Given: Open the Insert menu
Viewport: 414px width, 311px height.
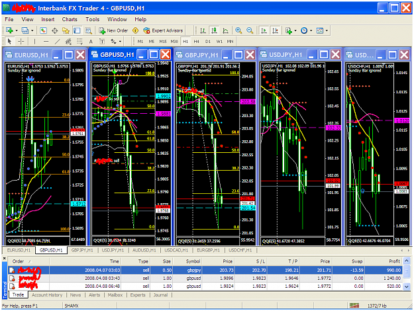Looking at the screenshot, I should [x=48, y=19].
